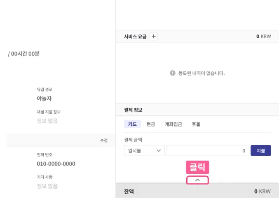The width and height of the screenshot is (279, 198).
Task: Click 정보 없음 under 채널 지불 정보
Action: coord(47,121)
